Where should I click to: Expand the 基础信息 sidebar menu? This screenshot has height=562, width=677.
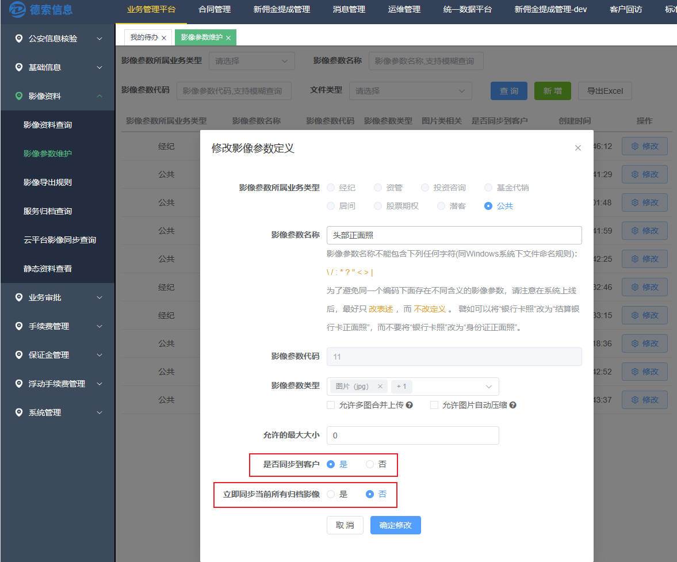click(100, 67)
